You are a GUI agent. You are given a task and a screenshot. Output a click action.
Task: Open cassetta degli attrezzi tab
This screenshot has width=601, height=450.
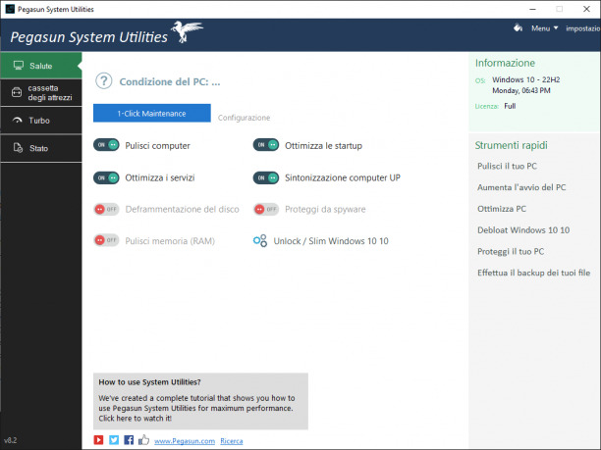pos(41,92)
